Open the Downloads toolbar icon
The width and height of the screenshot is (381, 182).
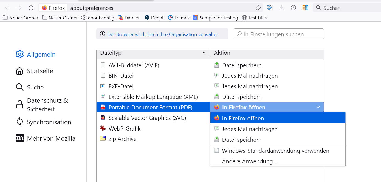pyautogui.click(x=282, y=8)
